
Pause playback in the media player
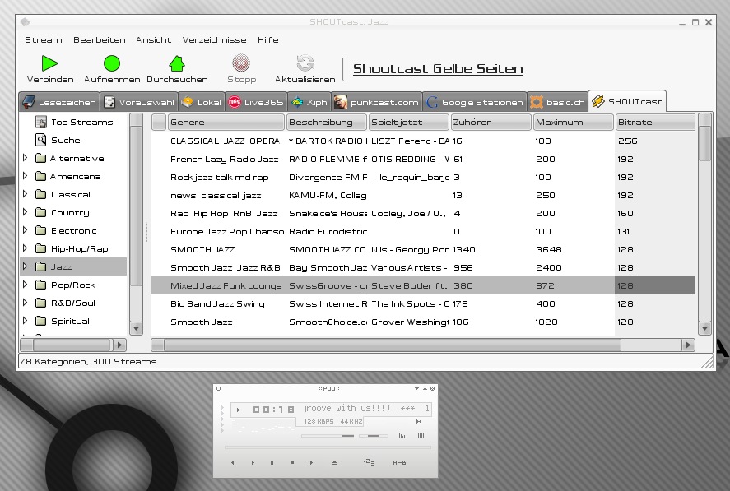click(x=272, y=463)
